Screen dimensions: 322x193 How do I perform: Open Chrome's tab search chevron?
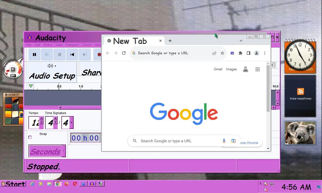click(x=241, y=41)
